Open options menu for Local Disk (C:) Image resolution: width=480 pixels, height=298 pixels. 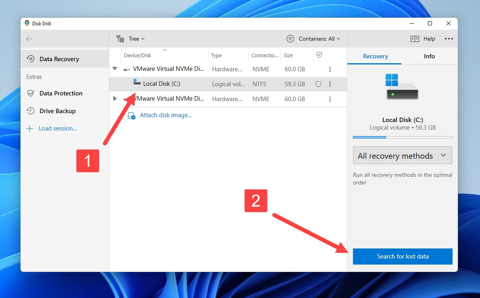tap(330, 84)
